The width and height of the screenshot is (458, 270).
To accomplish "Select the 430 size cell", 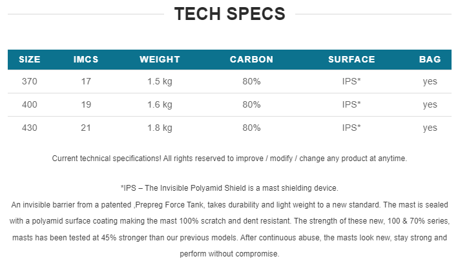I will tap(30, 128).
